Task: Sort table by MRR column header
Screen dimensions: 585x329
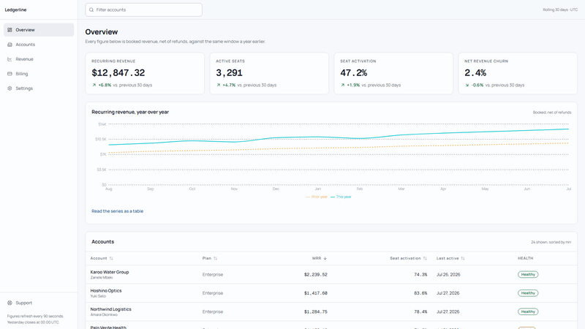Action: [320, 258]
